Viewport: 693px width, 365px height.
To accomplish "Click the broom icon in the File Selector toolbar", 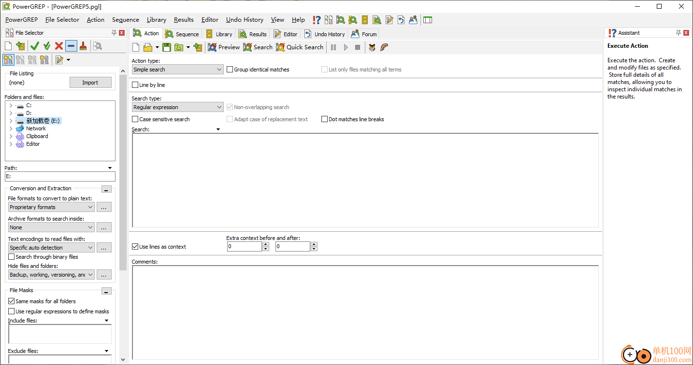I will (x=83, y=46).
